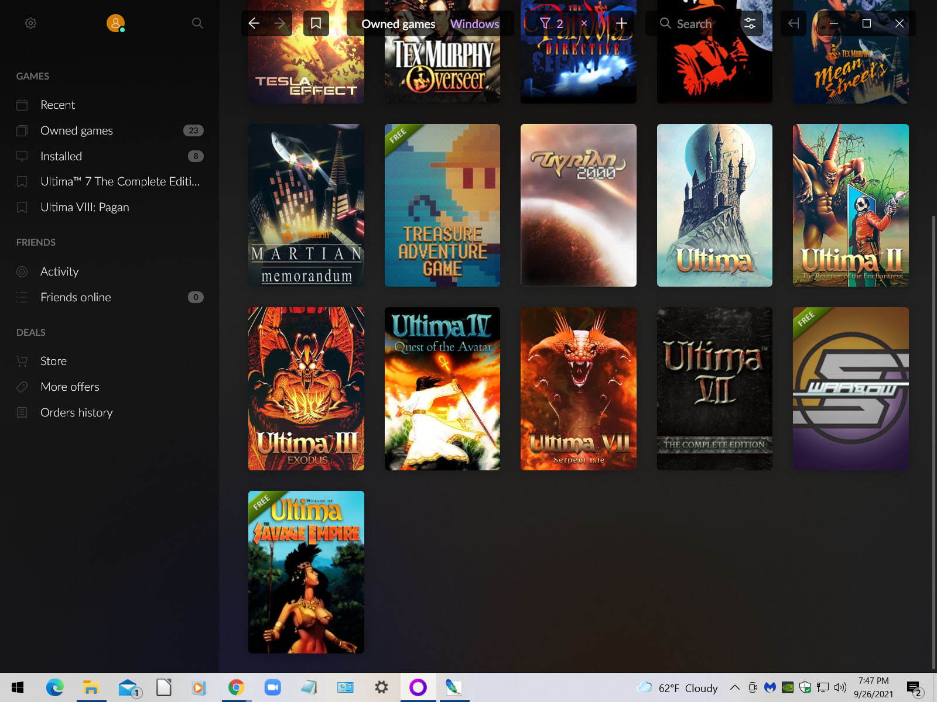Go forward with the right arrow
This screenshot has width=937, height=702.
tap(280, 23)
